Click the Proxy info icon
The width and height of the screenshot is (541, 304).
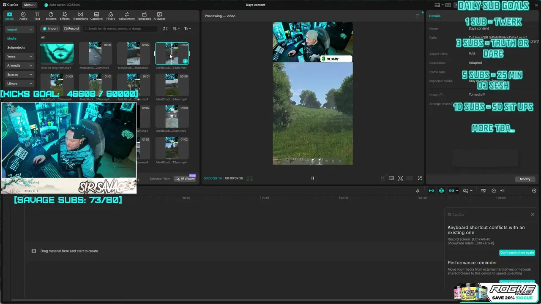tap(441, 95)
